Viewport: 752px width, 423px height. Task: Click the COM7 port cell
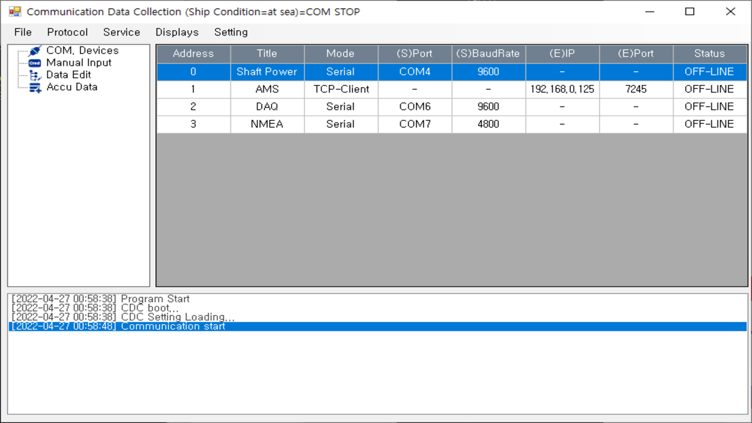[x=415, y=124]
